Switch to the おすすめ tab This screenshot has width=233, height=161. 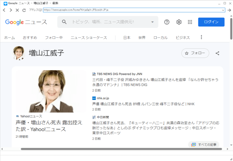tap(30, 38)
